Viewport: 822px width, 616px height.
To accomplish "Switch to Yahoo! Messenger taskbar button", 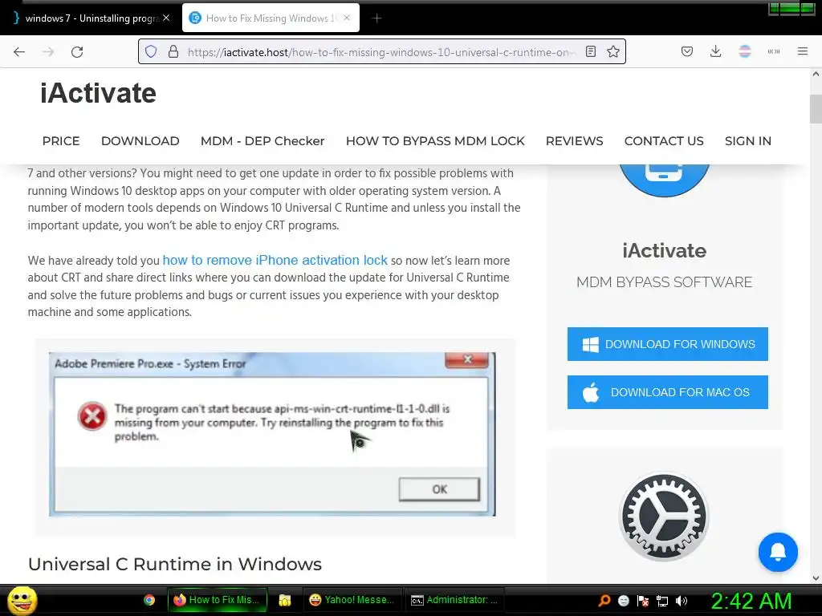I will tap(352, 600).
